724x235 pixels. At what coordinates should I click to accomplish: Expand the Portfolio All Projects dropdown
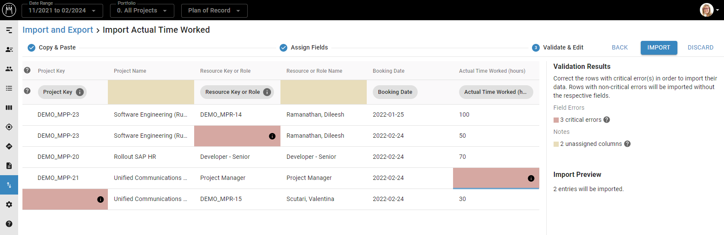click(x=142, y=10)
